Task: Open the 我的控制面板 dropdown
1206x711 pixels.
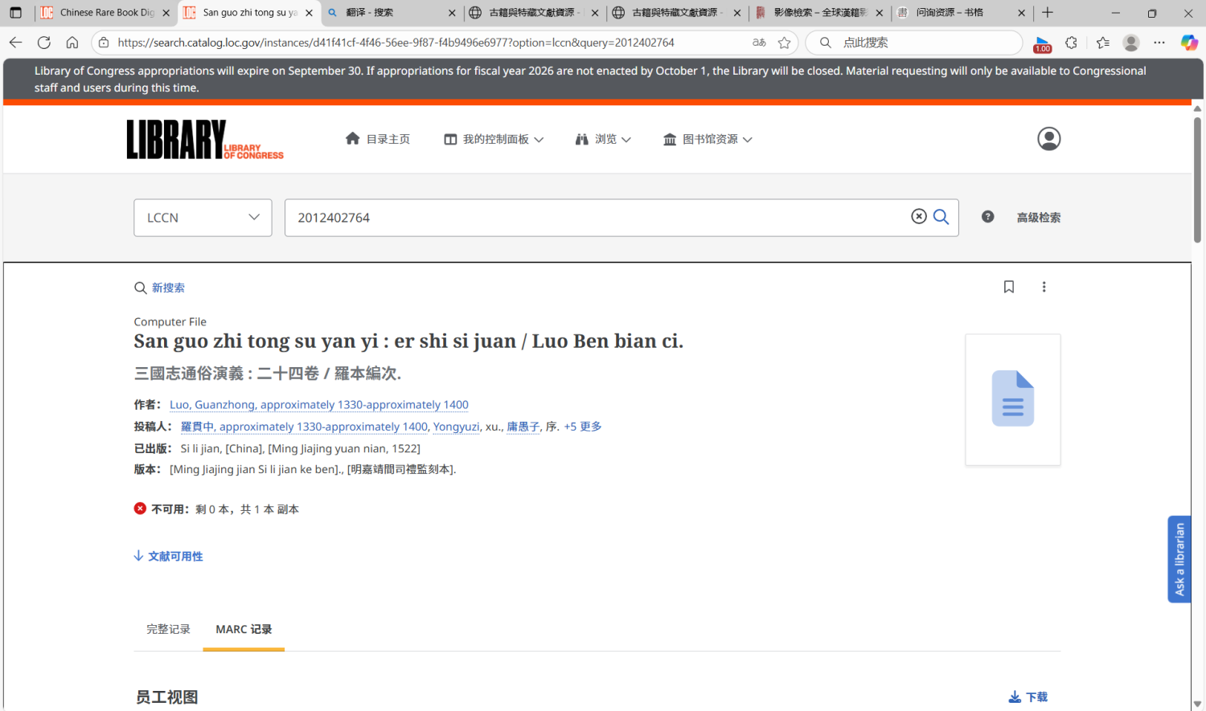Action: [494, 140]
